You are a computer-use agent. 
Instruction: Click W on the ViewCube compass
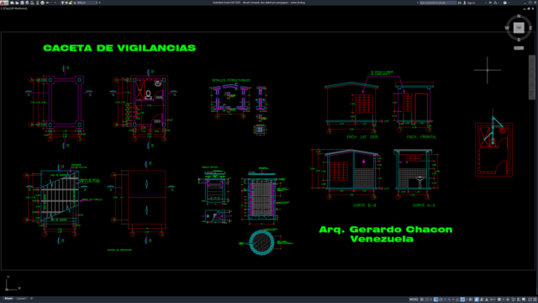[507, 28]
